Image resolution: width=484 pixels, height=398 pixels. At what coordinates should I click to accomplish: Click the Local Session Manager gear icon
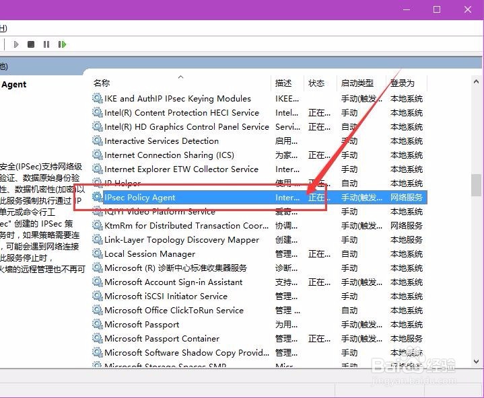tap(98, 253)
